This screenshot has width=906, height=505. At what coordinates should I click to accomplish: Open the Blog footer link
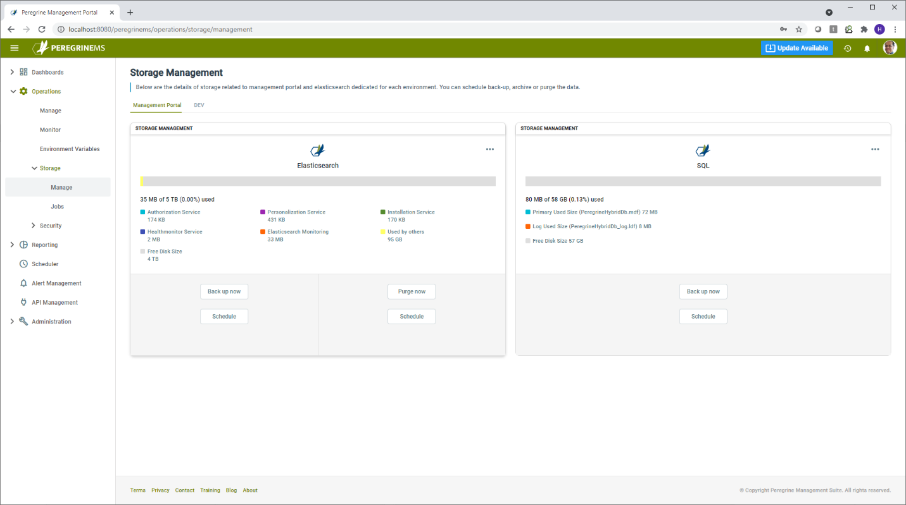tap(231, 490)
